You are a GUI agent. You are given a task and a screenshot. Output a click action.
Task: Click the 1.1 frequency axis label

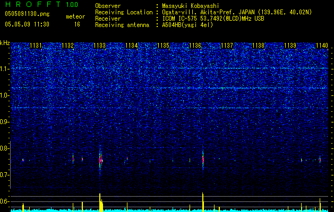(4, 69)
